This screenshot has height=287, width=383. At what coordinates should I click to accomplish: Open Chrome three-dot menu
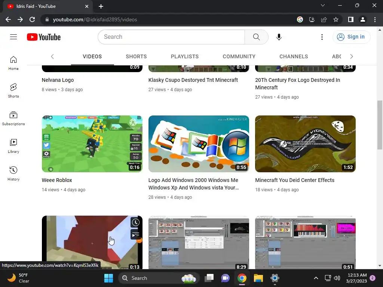click(375, 19)
